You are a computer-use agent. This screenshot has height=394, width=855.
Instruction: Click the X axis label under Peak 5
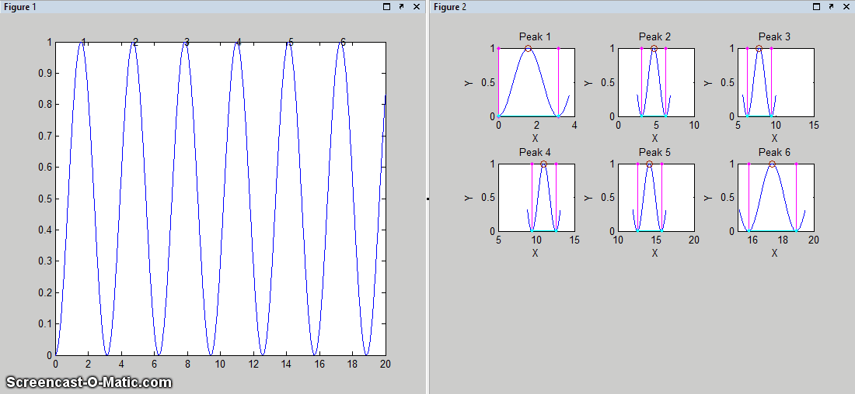tap(654, 253)
